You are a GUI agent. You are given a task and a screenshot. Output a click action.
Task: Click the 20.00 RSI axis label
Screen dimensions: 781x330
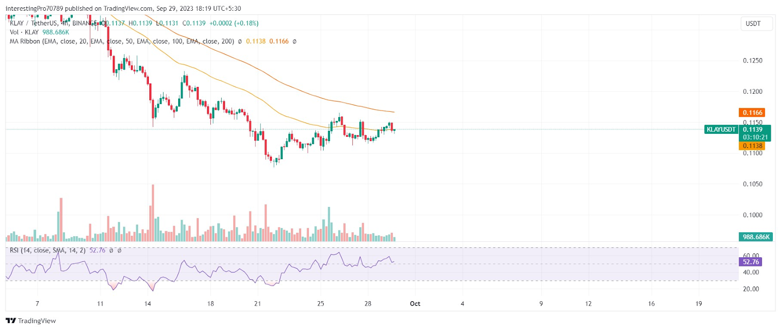click(751, 289)
